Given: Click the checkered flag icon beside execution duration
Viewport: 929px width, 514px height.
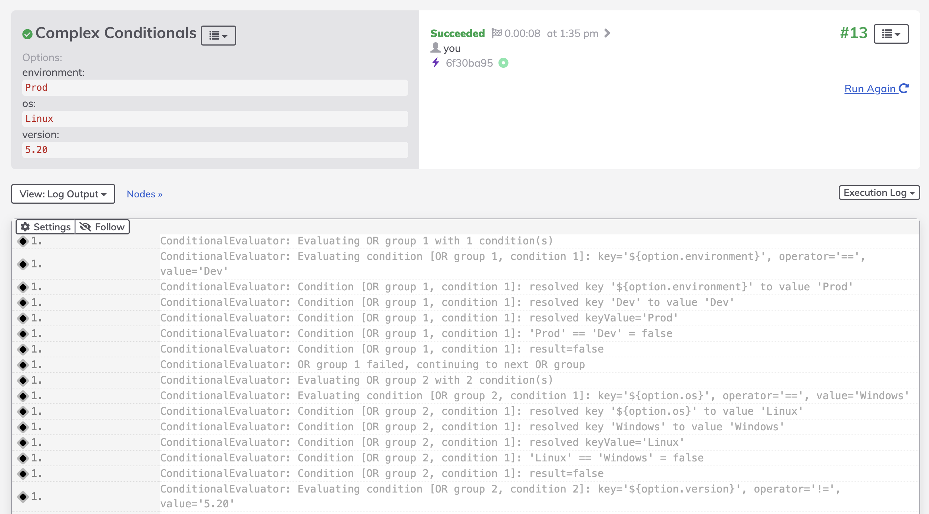Looking at the screenshot, I should click(x=497, y=33).
